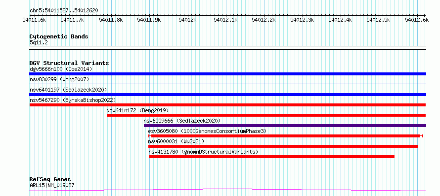
Task: Click the ARL15|NM_019087 gene label
Action: [x=52, y=185]
